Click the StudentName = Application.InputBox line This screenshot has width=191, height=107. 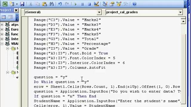tap(107, 101)
